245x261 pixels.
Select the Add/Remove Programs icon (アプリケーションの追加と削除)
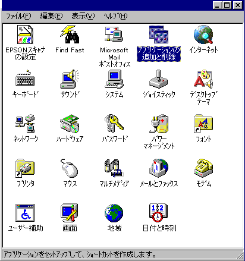pos(159,34)
